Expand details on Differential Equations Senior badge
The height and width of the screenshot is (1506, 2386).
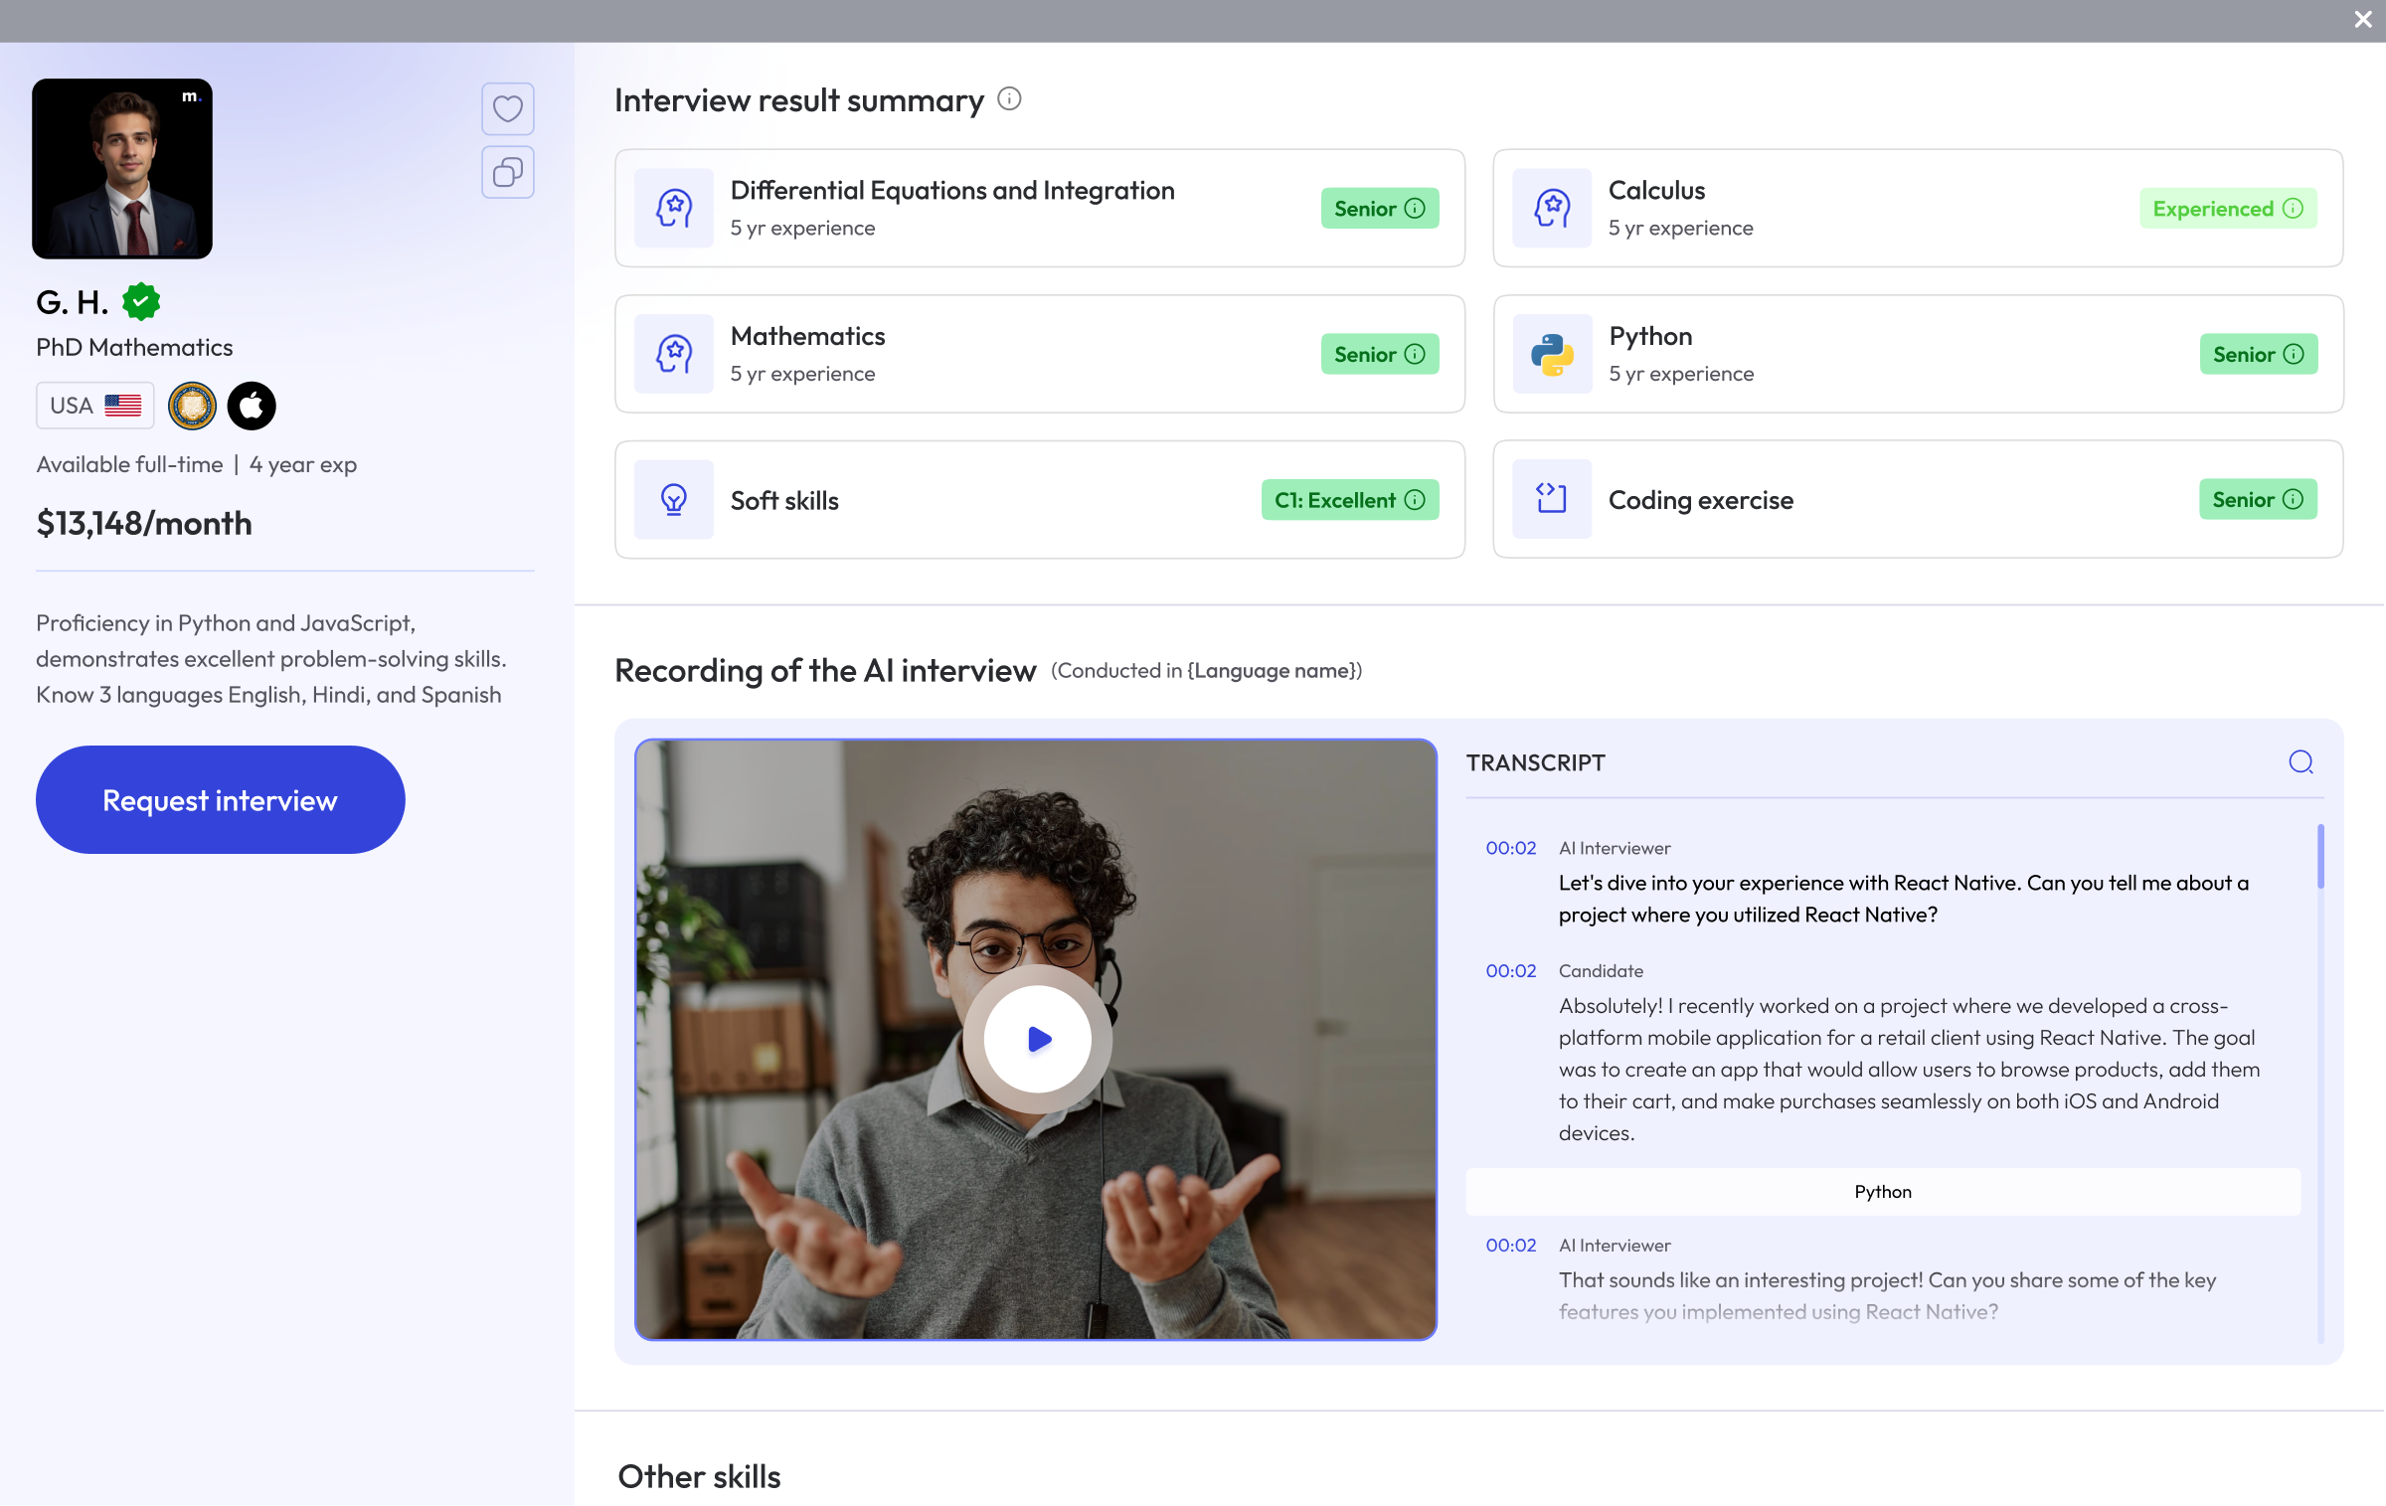coord(1416,209)
